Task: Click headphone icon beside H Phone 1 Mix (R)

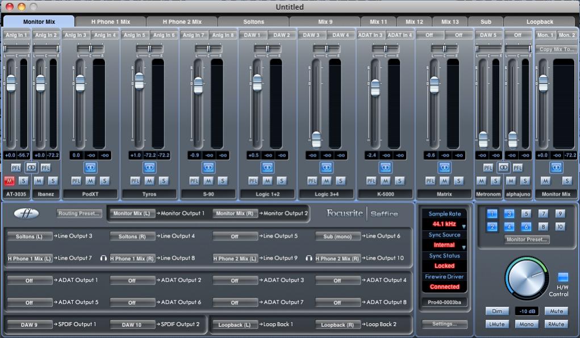Action: 103,258
